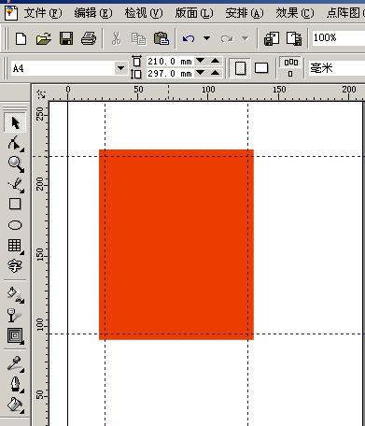Screen dimensions: 365x426
Task: Choose the Ellipse tool
Action: tap(15, 225)
